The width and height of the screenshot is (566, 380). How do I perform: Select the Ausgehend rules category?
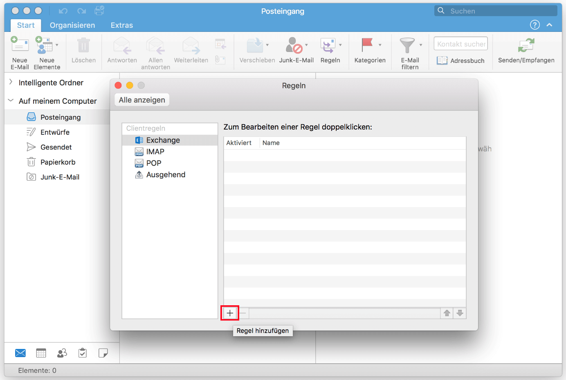pos(166,175)
